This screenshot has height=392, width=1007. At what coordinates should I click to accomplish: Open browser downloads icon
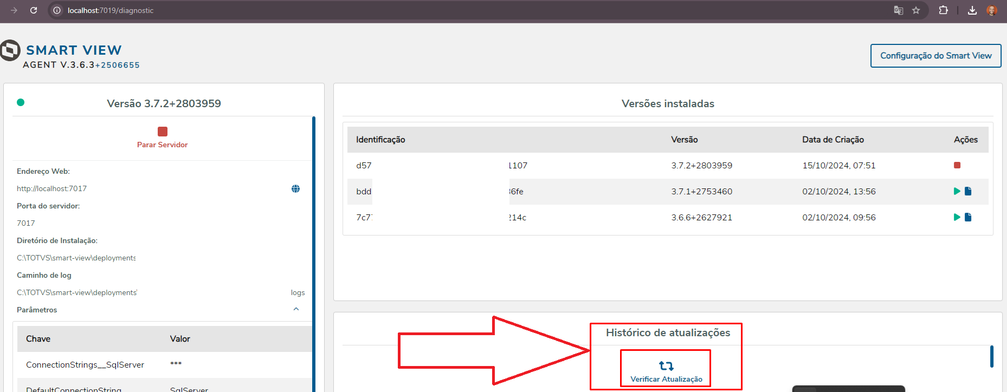point(972,10)
